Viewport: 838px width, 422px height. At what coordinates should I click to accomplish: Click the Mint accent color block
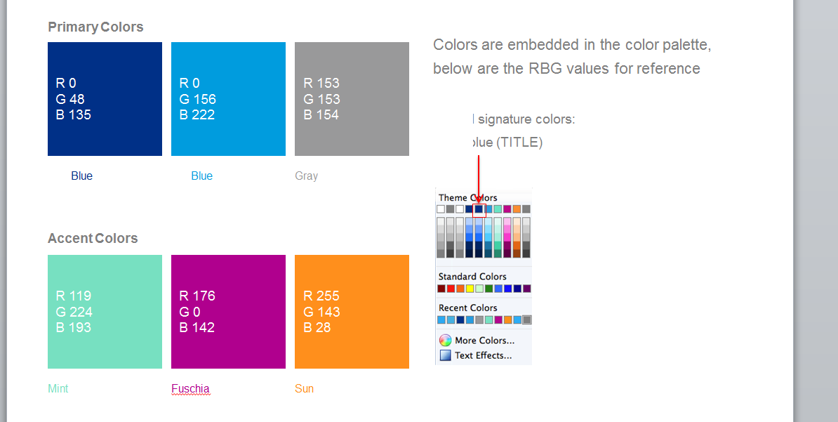click(x=105, y=312)
